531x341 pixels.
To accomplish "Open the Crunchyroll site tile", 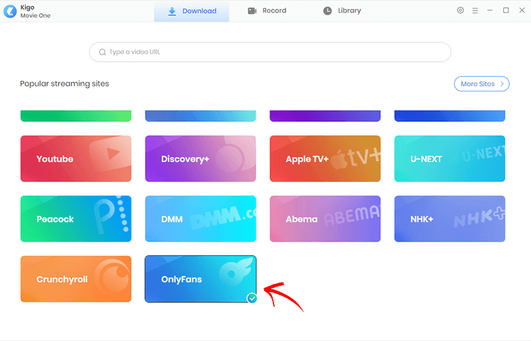I will [76, 279].
